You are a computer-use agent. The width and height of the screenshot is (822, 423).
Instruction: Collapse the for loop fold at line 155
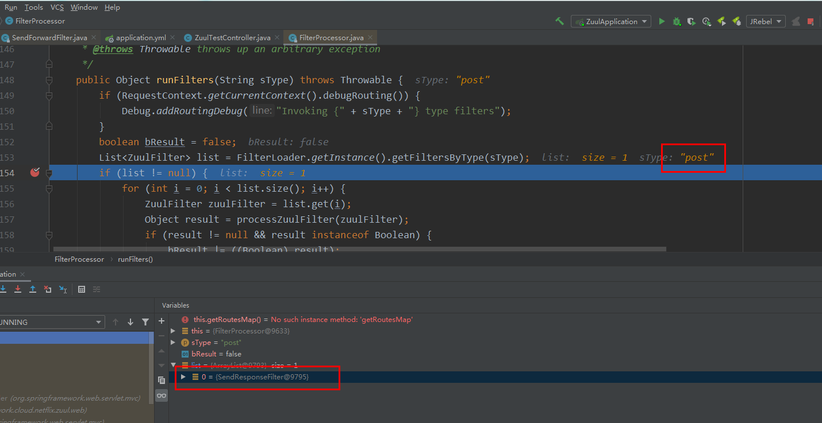(x=49, y=188)
